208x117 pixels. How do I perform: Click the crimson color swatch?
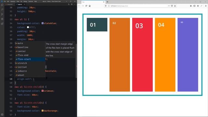coord(43,91)
